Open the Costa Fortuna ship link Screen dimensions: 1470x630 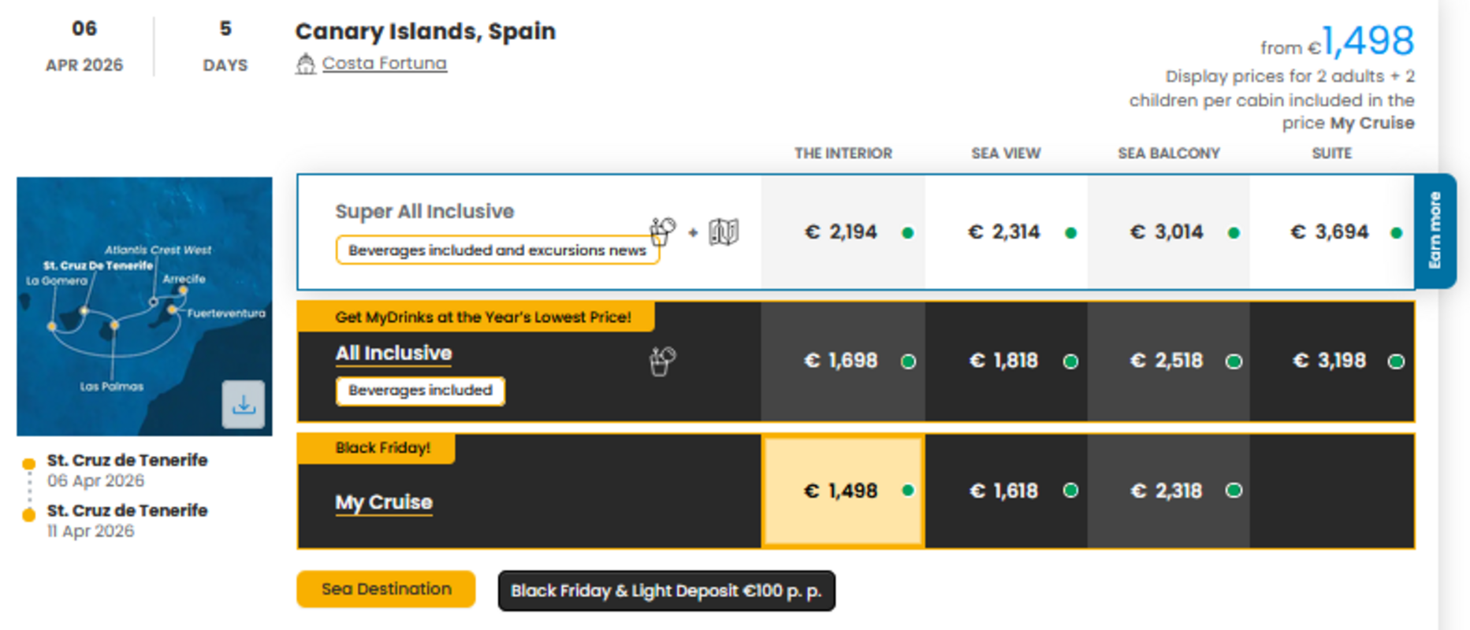384,64
